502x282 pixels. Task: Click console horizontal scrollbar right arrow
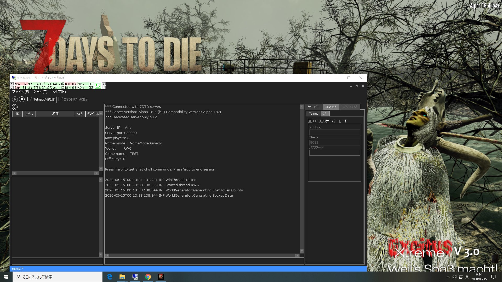297,255
